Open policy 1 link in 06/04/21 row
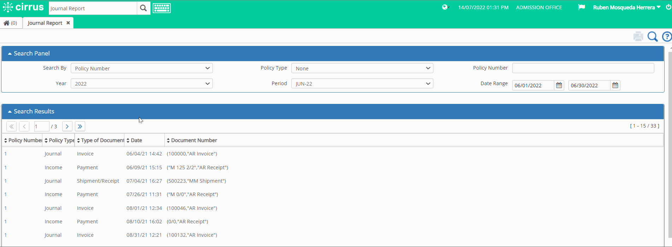 (x=6, y=154)
